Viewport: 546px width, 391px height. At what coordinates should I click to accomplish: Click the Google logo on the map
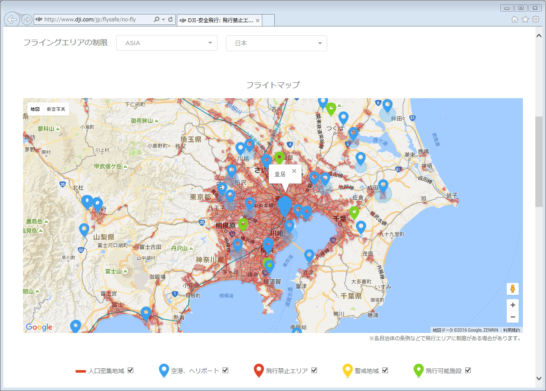pyautogui.click(x=39, y=327)
